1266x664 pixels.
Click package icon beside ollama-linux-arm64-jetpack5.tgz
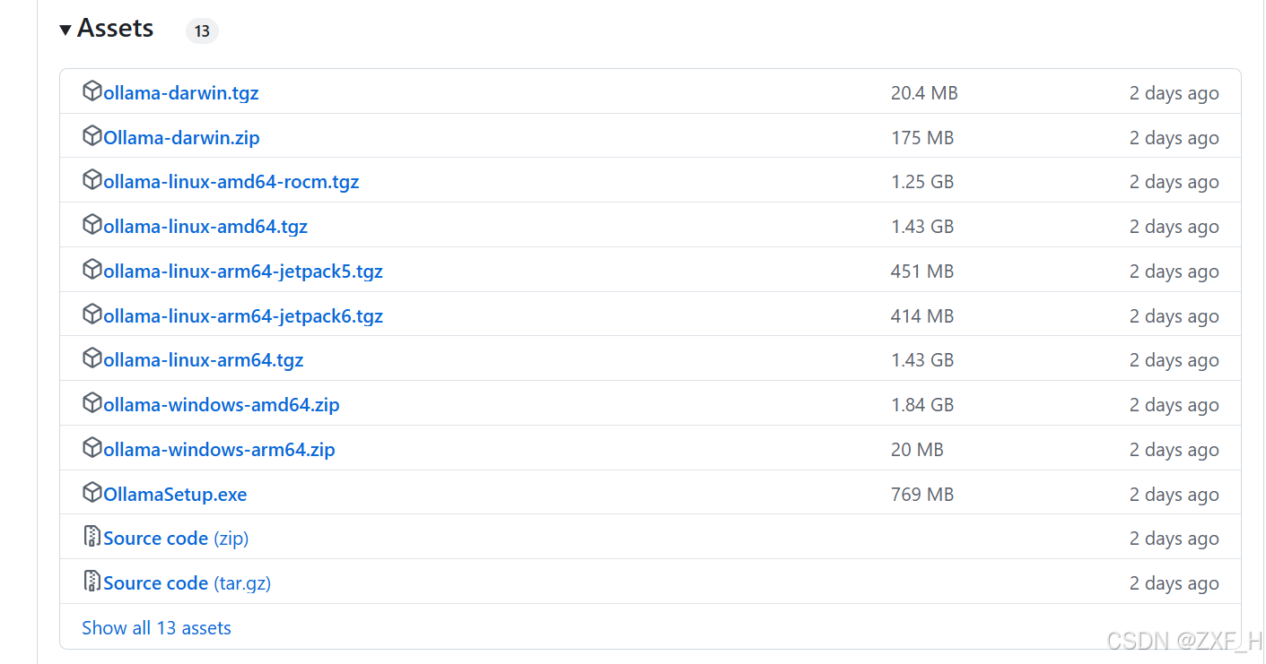point(92,270)
